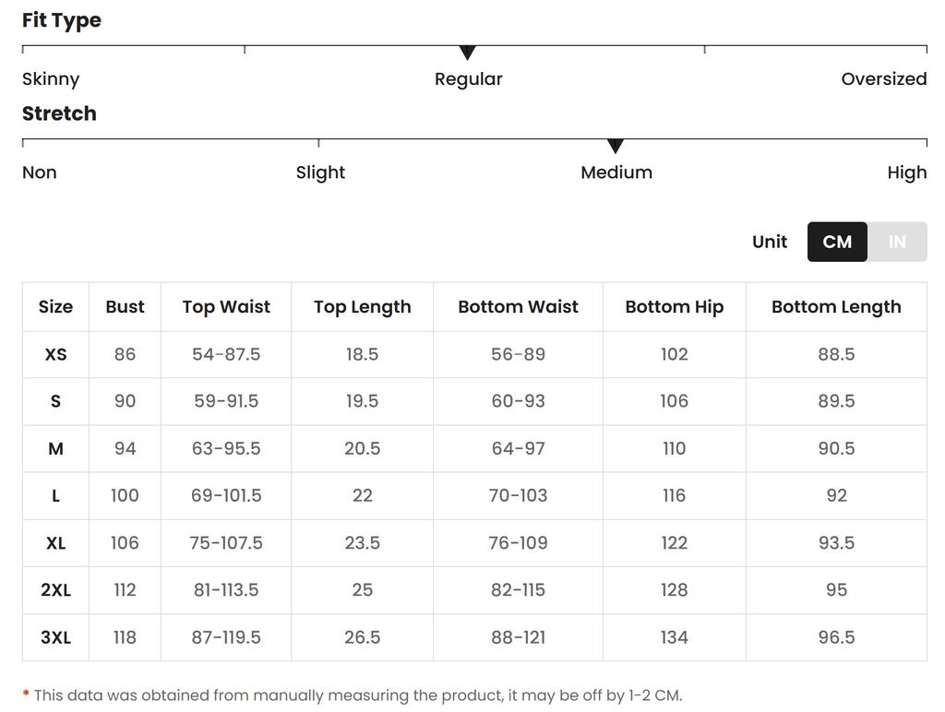Switch unit to IN
Screen dimensions: 945x712
tap(897, 242)
